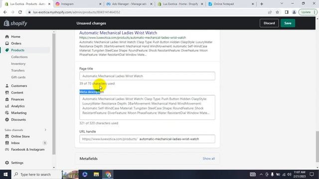Open Gift cards submenu item
The image size is (319, 179).
pyautogui.click(x=18, y=78)
